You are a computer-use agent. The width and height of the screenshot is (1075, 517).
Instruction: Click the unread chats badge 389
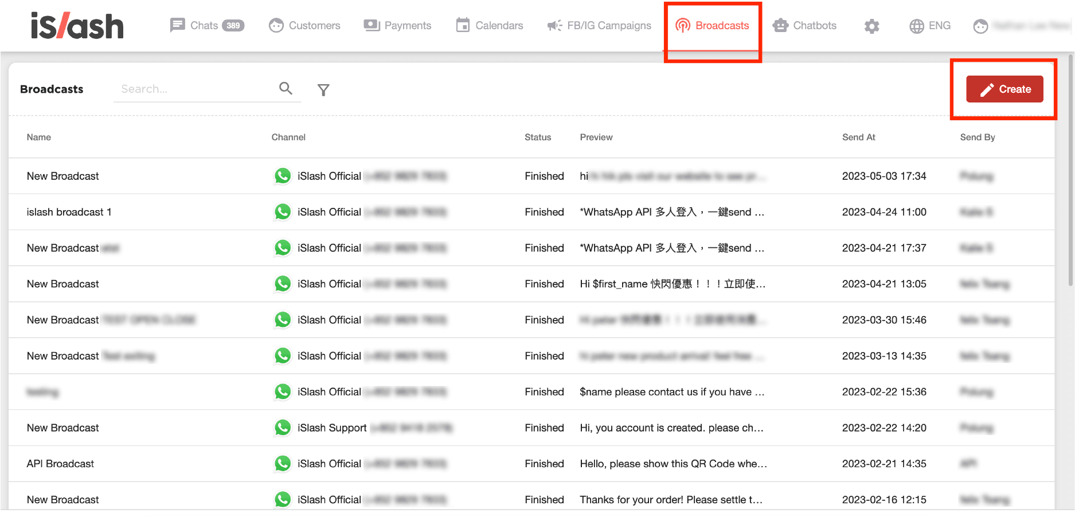(x=233, y=26)
